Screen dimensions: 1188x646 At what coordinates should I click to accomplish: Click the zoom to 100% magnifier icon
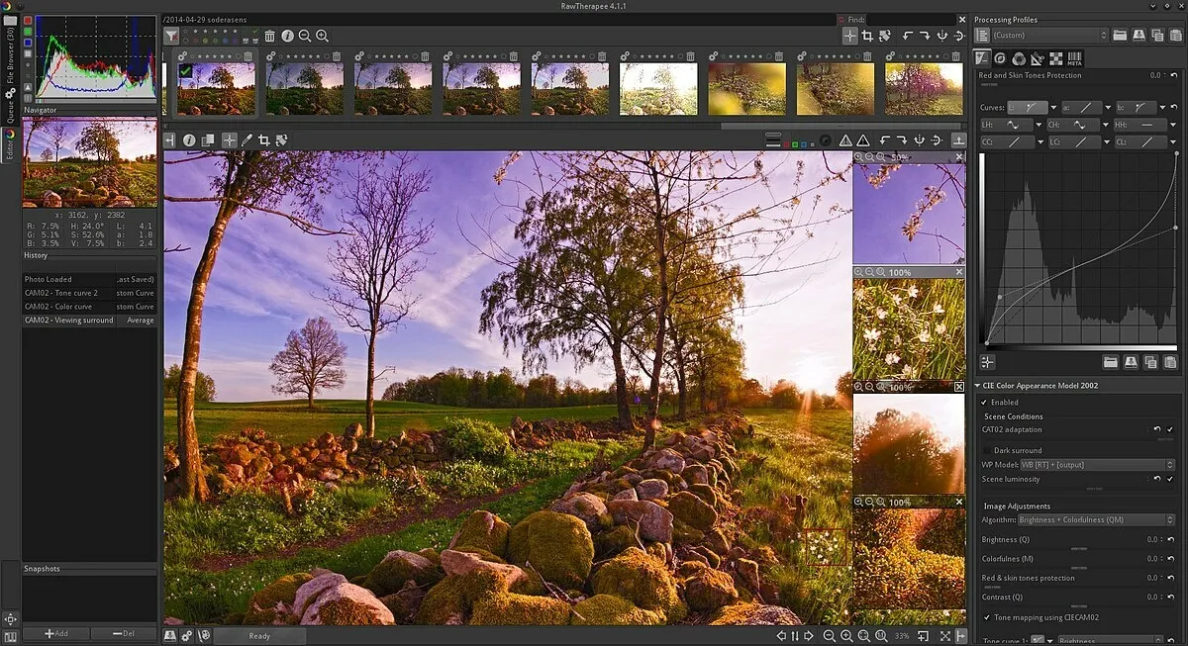[x=880, y=636]
